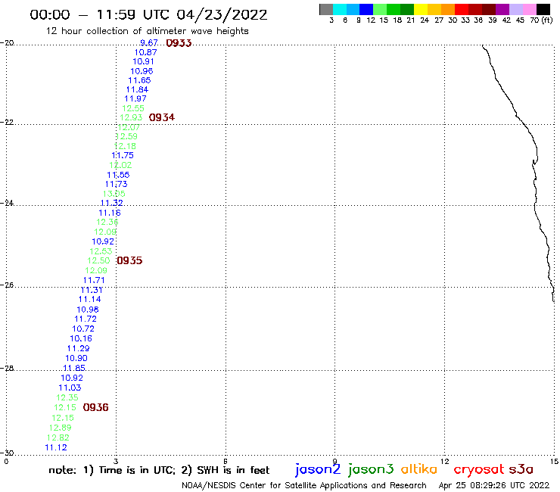The width and height of the screenshot is (560, 492).
Task: Click the "NOAA/NESDIS Center for Satellite Applications and Research" credit
Action: [304, 486]
